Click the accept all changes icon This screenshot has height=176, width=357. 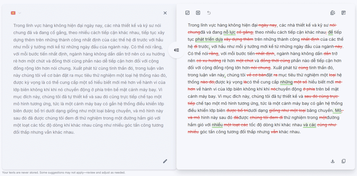point(333,13)
